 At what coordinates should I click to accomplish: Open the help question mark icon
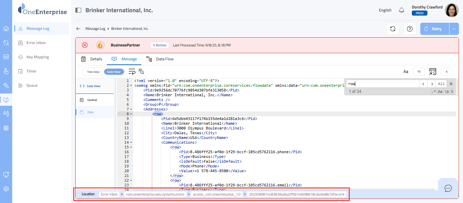(409, 29)
